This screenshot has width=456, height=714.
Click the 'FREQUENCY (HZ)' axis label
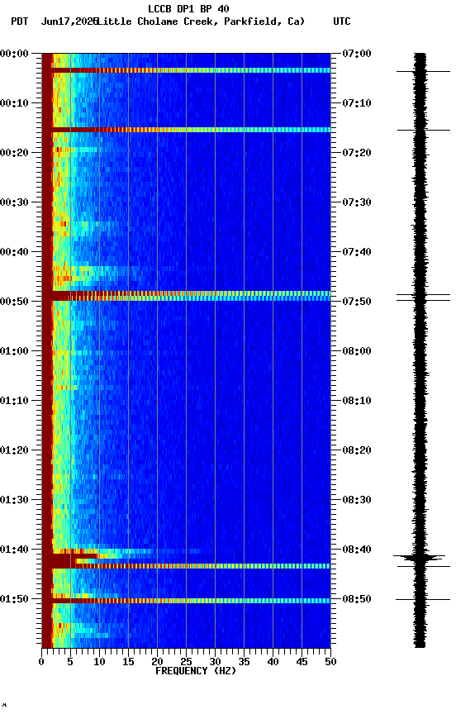coord(196,671)
